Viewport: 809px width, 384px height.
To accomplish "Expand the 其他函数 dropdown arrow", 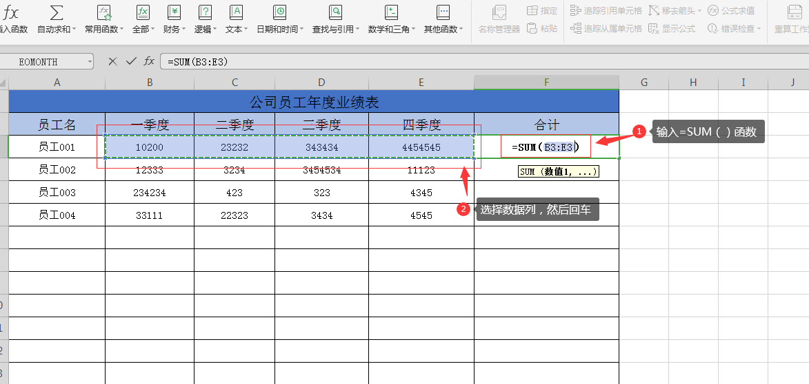I will tap(461, 30).
